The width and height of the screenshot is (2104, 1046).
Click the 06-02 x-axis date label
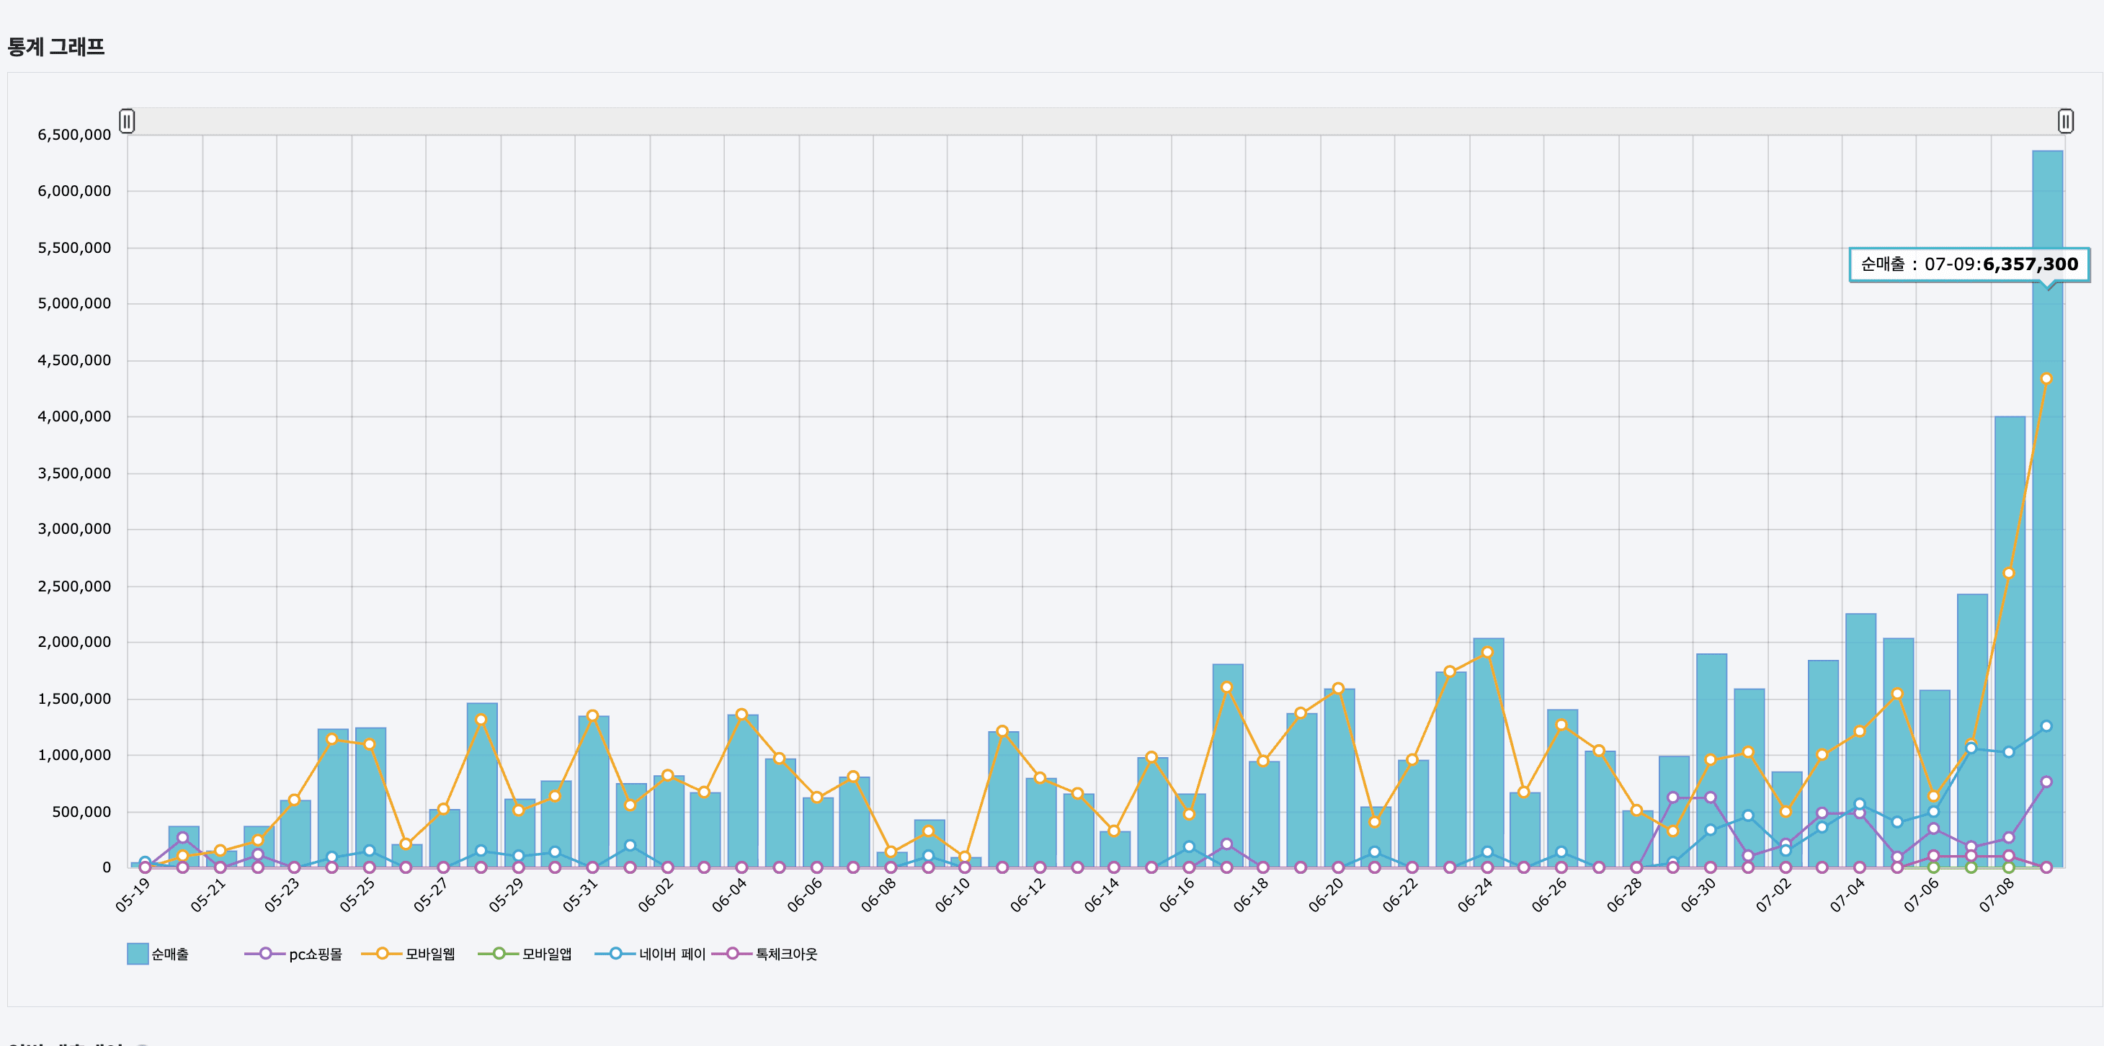point(655,895)
